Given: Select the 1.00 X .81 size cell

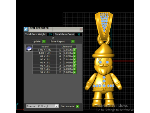Looking at the screenshot, I should (45, 53).
